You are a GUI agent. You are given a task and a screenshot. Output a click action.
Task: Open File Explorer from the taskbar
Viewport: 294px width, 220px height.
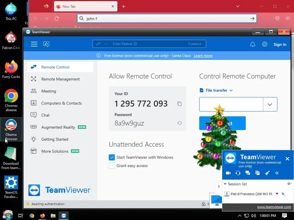[53, 216]
